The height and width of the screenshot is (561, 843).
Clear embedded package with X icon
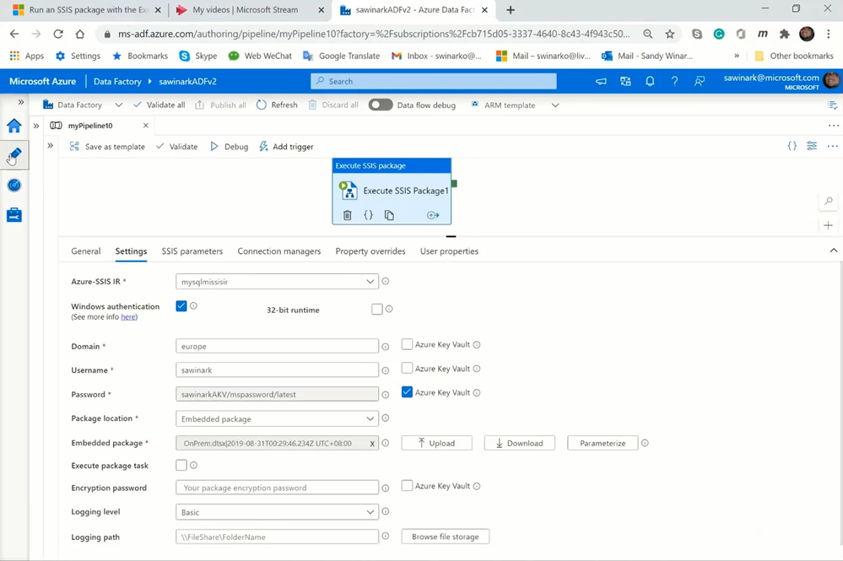[372, 444]
